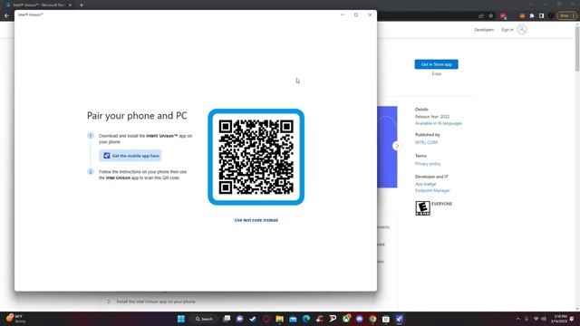
Task: Open the blue checkmark app in taskbar
Action: pyautogui.click(x=253, y=319)
